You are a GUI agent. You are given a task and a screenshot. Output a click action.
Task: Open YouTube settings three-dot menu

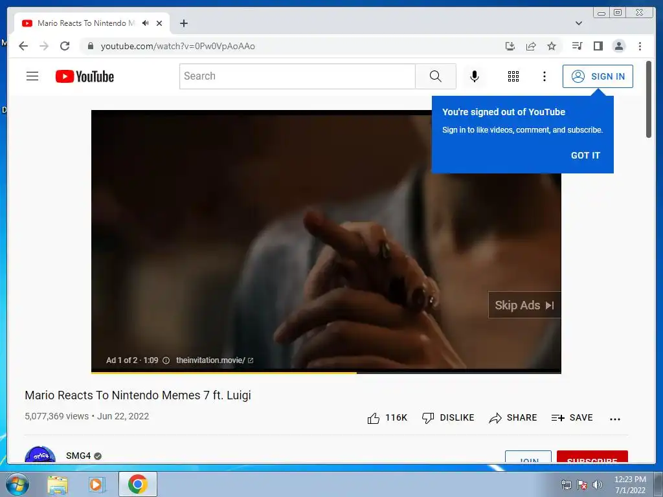(x=544, y=76)
